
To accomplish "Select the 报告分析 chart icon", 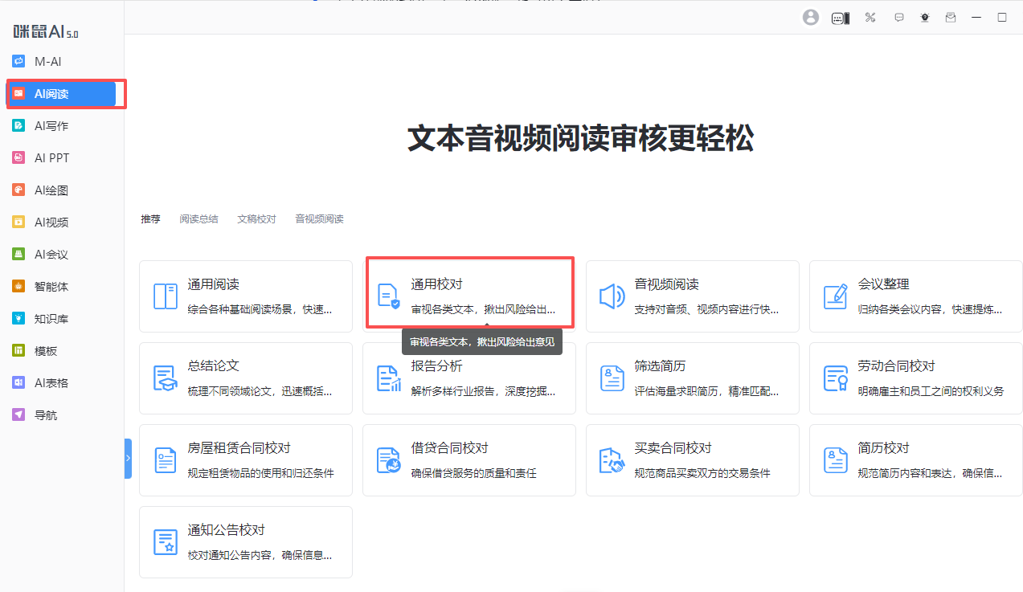I will click(388, 378).
